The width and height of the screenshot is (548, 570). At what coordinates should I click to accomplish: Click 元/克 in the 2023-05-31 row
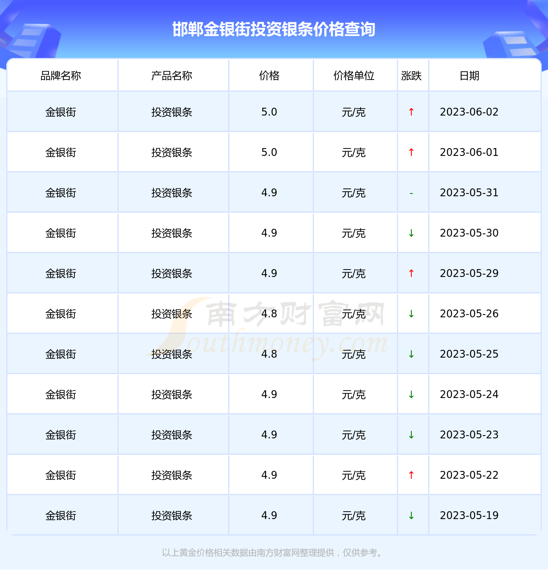354,193
